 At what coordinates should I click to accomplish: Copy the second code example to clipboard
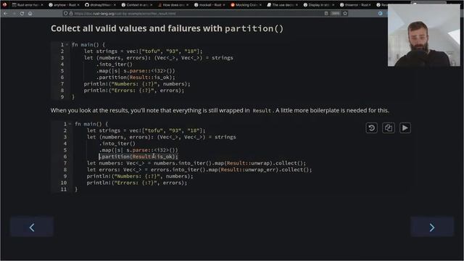pos(389,128)
